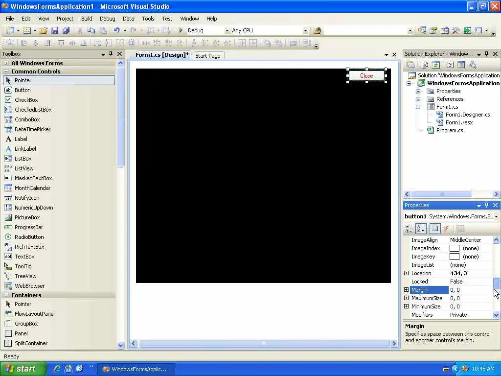Start debugging with the green play icon

coord(181,30)
